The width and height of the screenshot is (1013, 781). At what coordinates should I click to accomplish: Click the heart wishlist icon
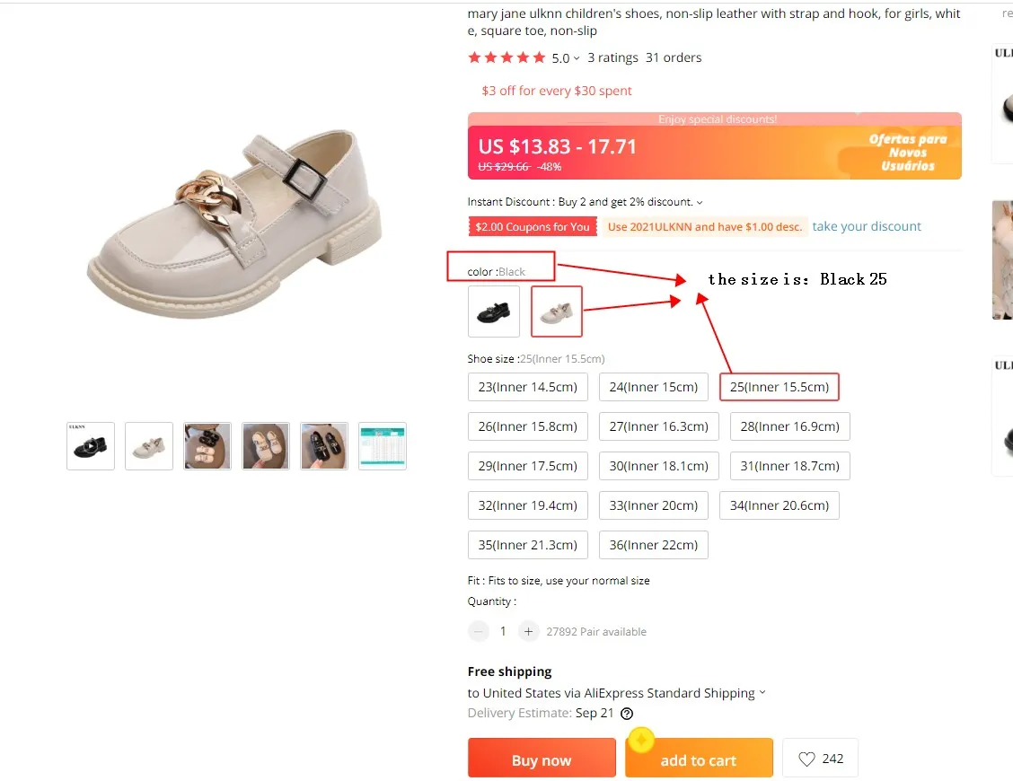click(806, 759)
